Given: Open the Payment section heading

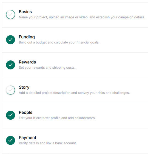Looking at the screenshot, I should [x=28, y=138].
